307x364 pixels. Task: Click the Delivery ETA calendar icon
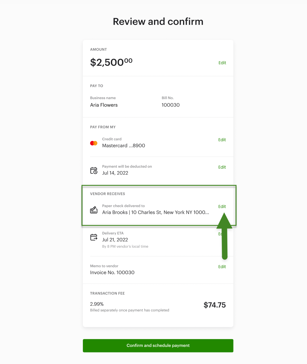[94, 237]
